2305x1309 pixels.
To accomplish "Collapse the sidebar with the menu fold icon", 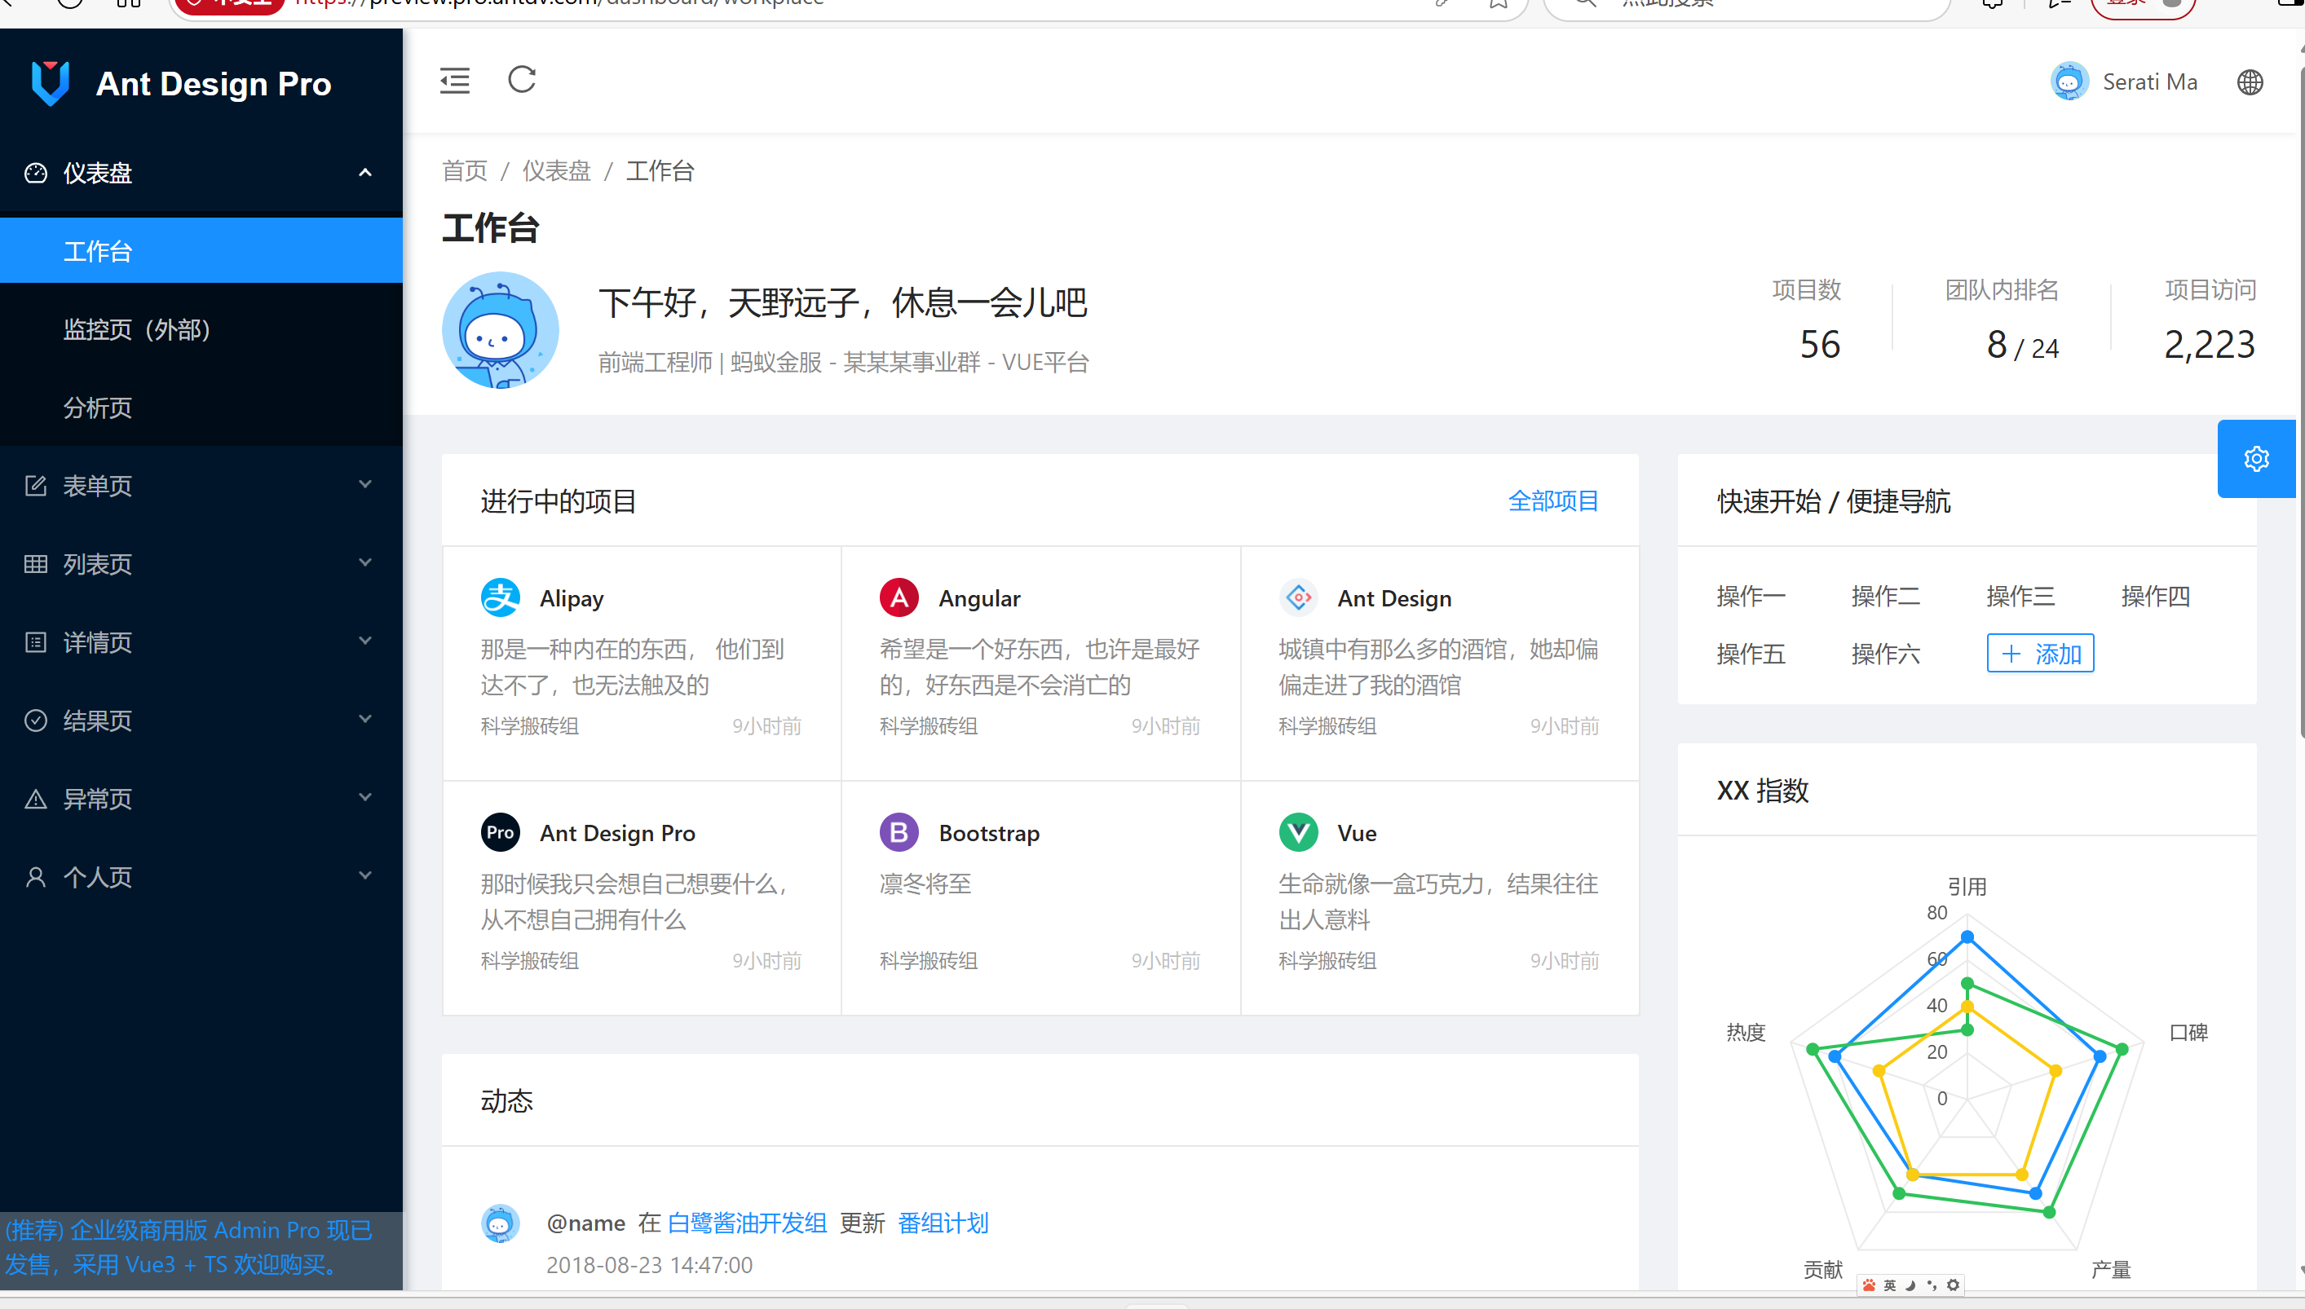I will (455, 81).
